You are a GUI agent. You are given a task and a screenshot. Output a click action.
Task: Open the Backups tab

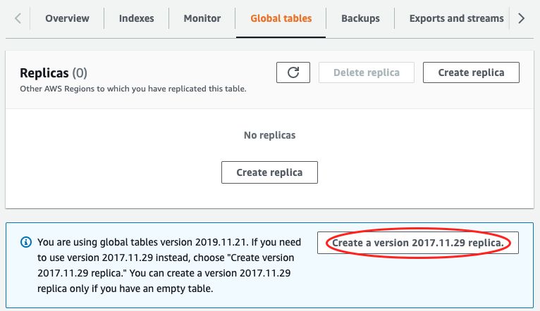pyautogui.click(x=360, y=18)
